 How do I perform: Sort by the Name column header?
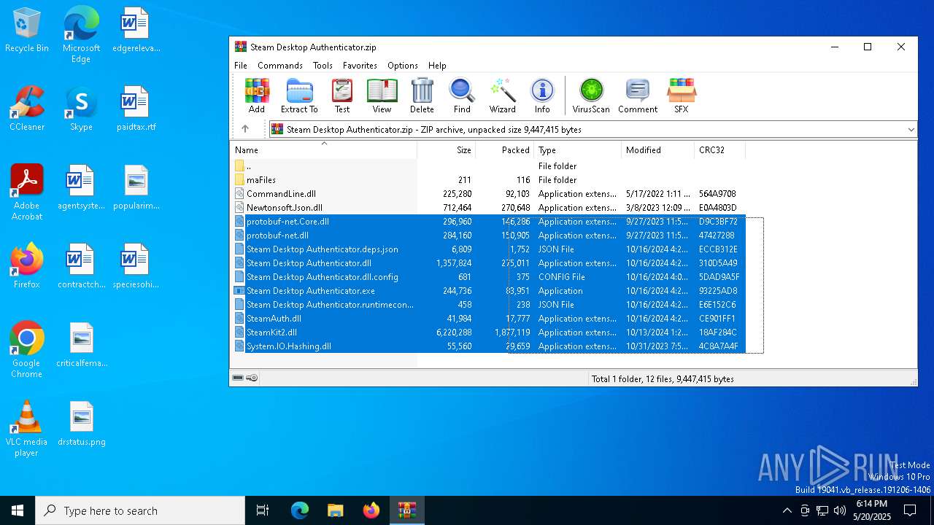[x=323, y=150]
